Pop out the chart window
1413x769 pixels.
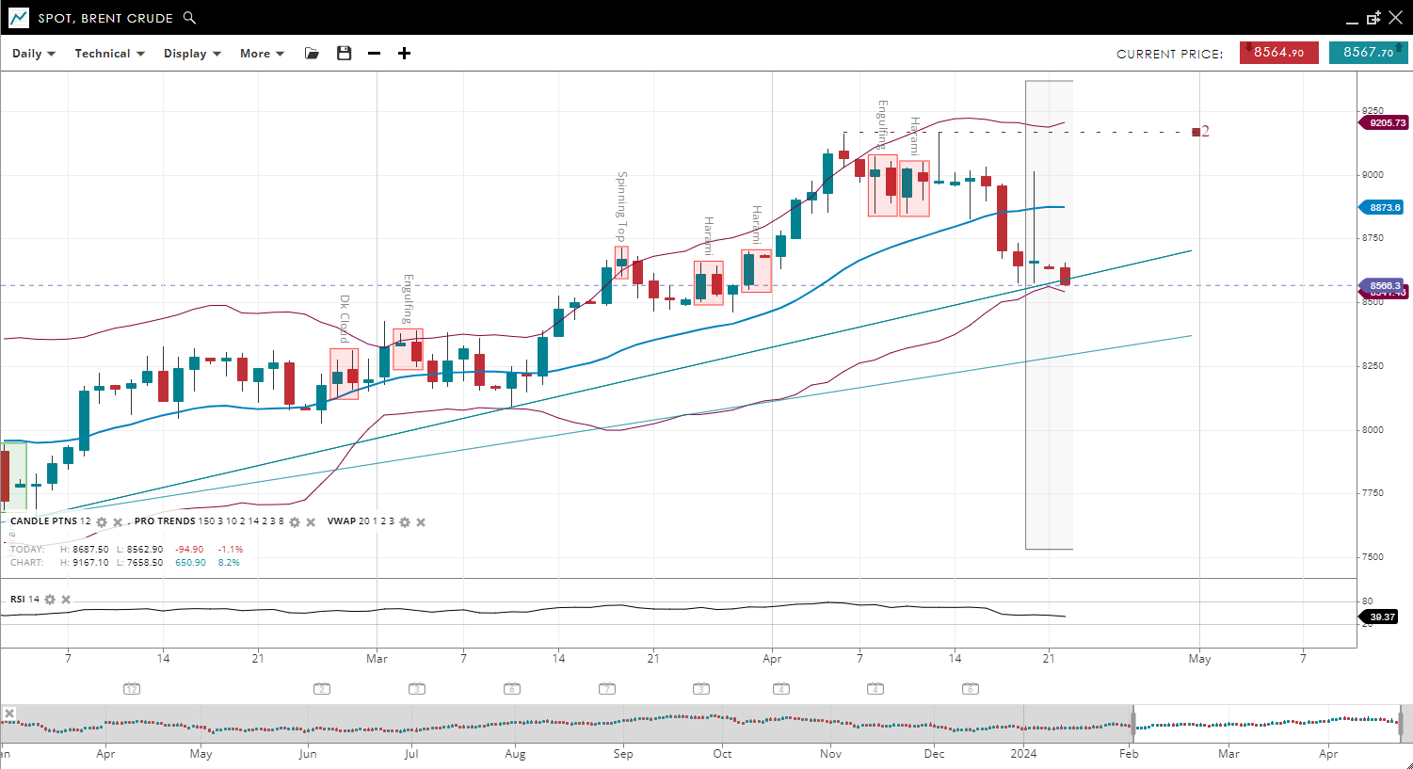click(1373, 18)
